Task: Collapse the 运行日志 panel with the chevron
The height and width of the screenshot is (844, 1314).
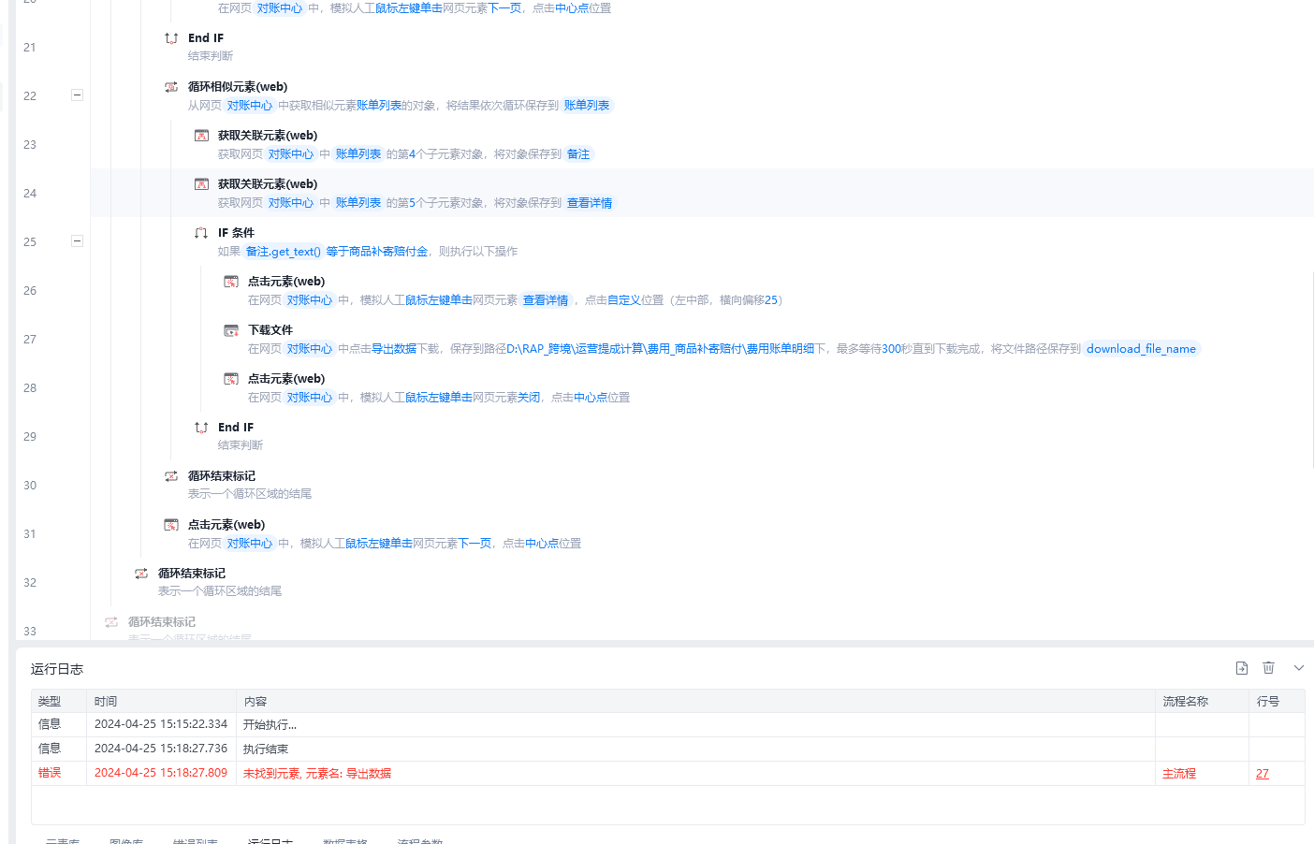Action: pos(1299,668)
